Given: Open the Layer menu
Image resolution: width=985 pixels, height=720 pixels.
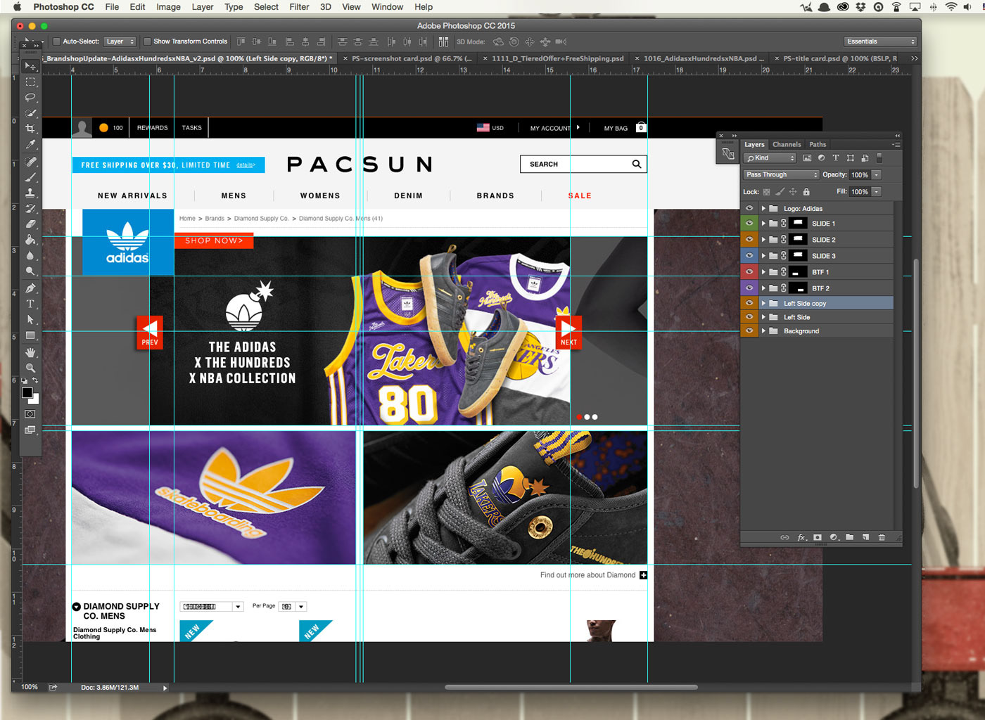Looking at the screenshot, I should click(203, 7).
